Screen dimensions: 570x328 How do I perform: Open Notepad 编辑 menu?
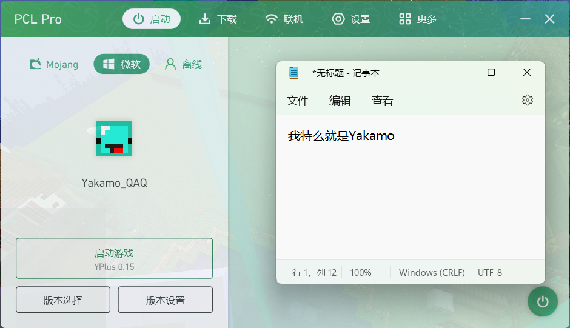340,101
